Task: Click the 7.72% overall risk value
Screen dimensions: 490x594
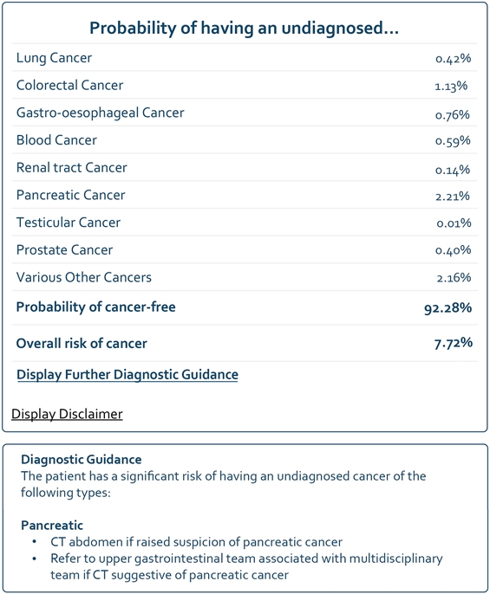Action: click(454, 343)
